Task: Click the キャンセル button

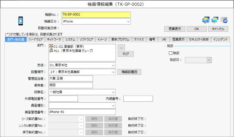Action: 218,29
